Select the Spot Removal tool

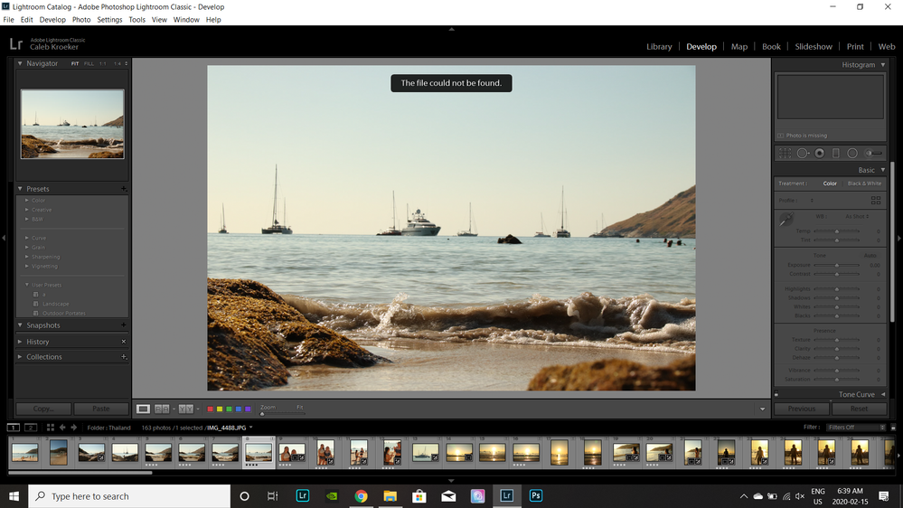803,153
